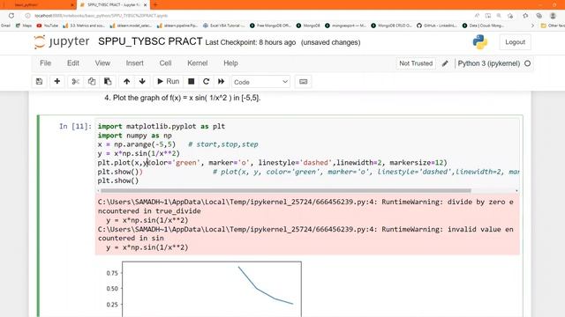Restart kernel and run all cells icon

222,82
